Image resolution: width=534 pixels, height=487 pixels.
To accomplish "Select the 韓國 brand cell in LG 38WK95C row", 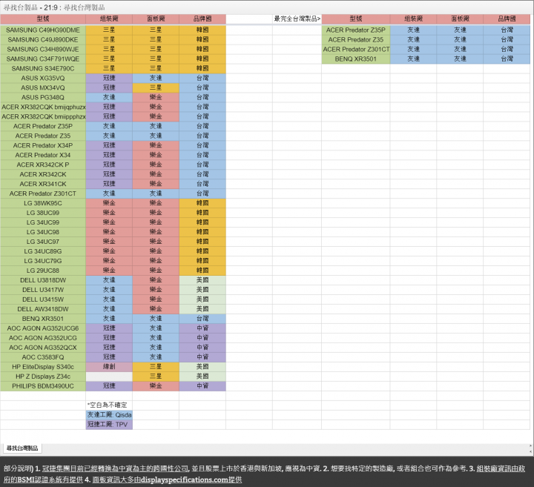I will pyautogui.click(x=202, y=203).
